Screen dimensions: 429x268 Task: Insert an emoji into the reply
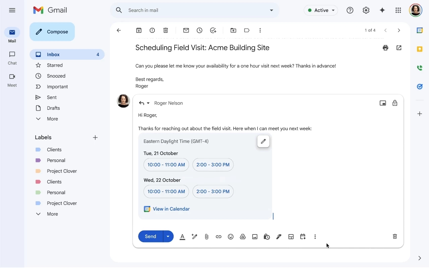pyautogui.click(x=231, y=237)
